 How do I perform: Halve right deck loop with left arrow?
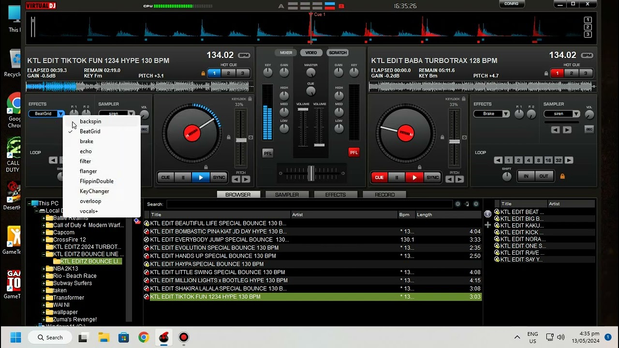point(498,160)
